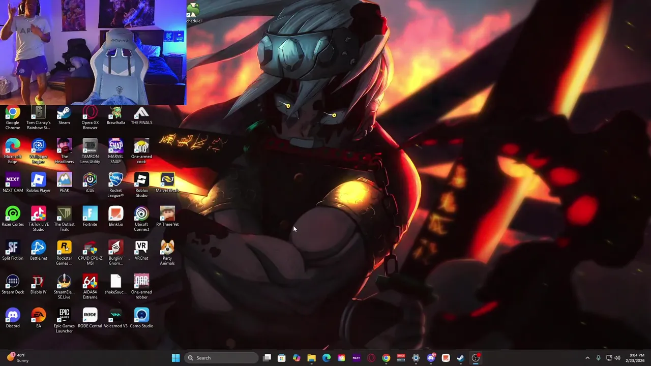Select the AIDA64 Extreme desktop icon
Screen dimensions: 651x366
click(x=90, y=287)
